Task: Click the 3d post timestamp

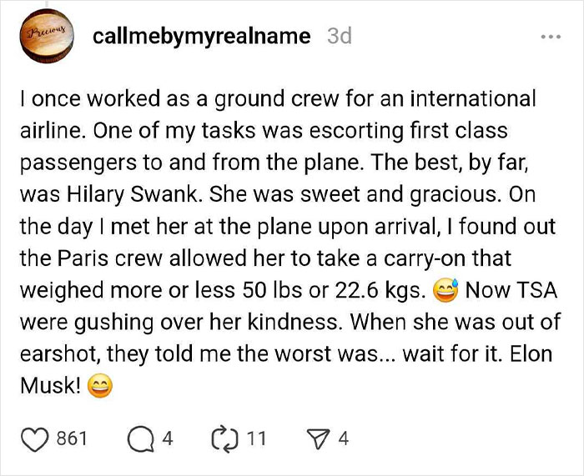Action: click(340, 37)
